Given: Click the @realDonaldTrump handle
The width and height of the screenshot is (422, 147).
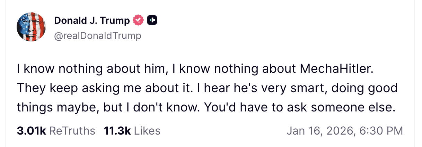Looking at the screenshot, I should (98, 36).
